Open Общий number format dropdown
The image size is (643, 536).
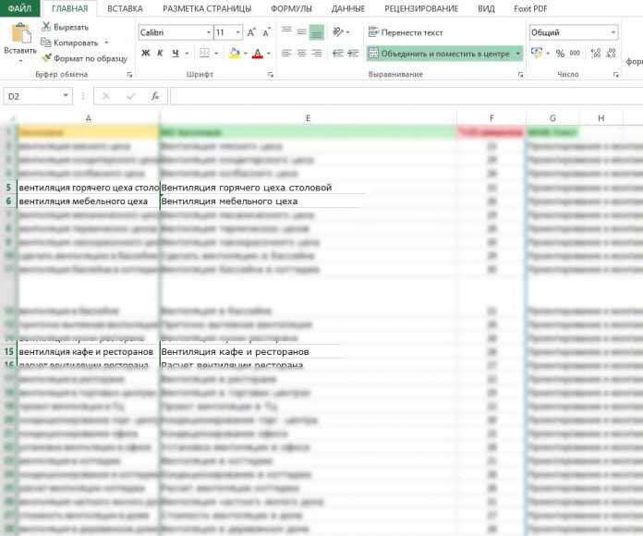pyautogui.click(x=613, y=32)
